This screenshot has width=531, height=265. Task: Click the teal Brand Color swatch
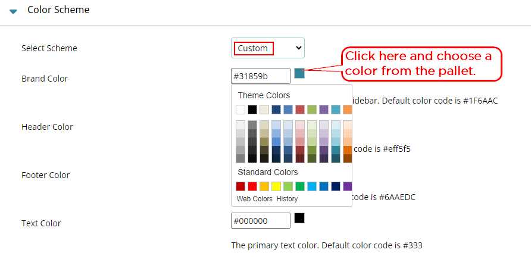click(299, 73)
